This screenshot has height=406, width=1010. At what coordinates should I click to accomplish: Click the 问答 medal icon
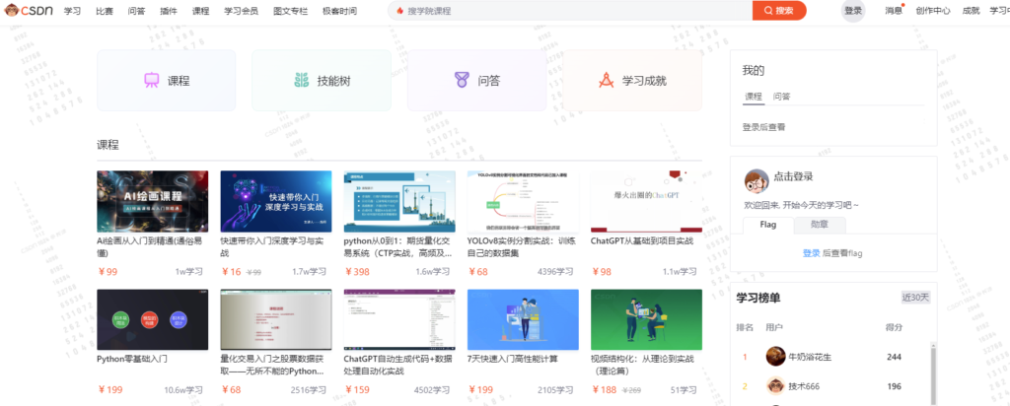tap(462, 81)
